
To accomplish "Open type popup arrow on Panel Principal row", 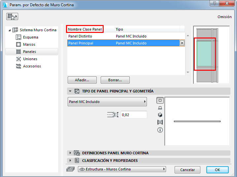I will [182, 43].
